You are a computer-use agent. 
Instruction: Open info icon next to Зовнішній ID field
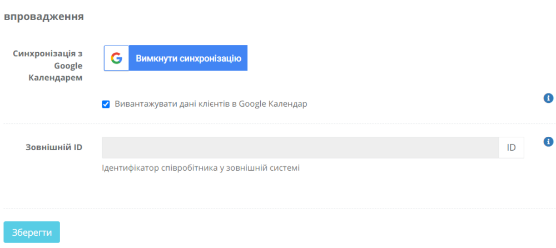coord(548,142)
